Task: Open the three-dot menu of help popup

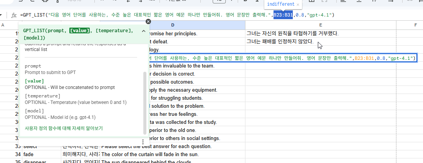Action: point(143,142)
